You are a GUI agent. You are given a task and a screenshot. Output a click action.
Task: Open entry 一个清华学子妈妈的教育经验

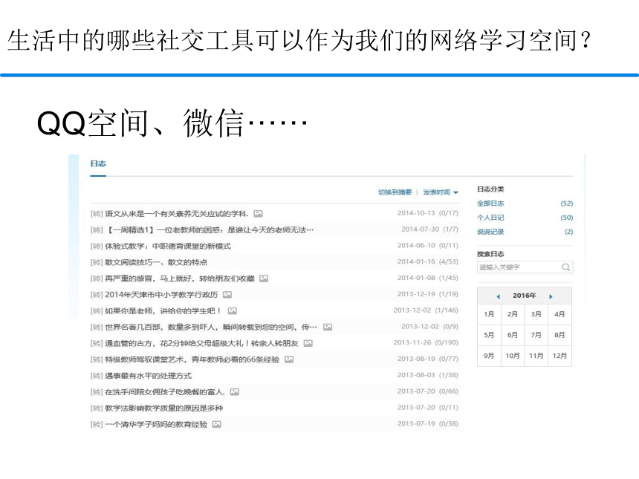(156, 424)
